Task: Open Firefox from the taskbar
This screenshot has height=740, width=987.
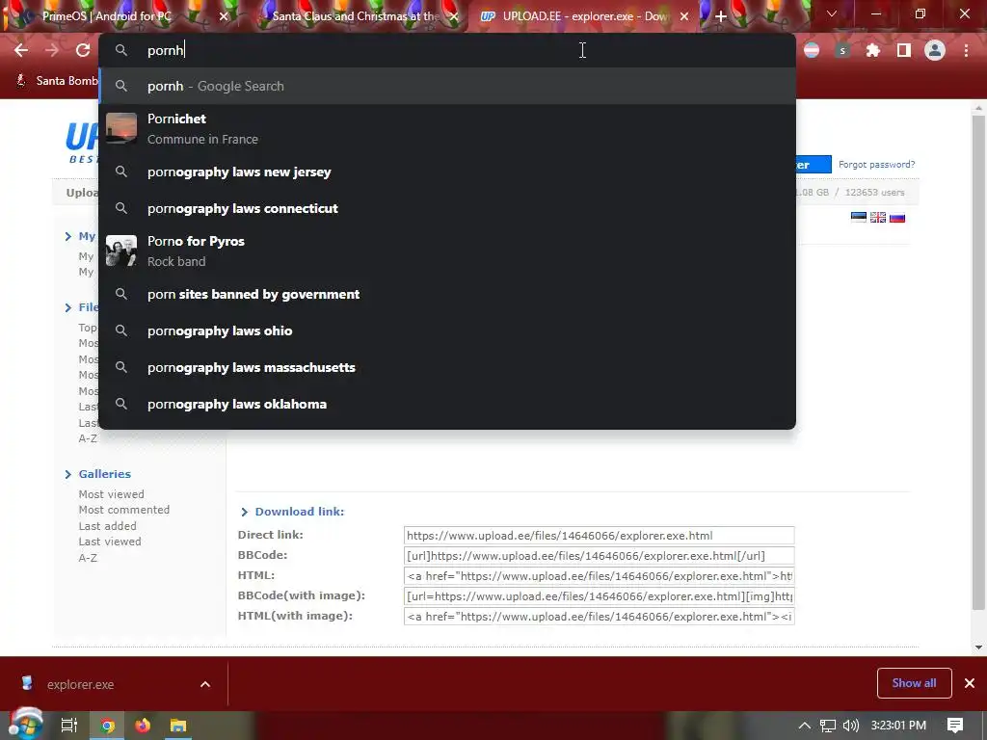Action: click(x=143, y=726)
